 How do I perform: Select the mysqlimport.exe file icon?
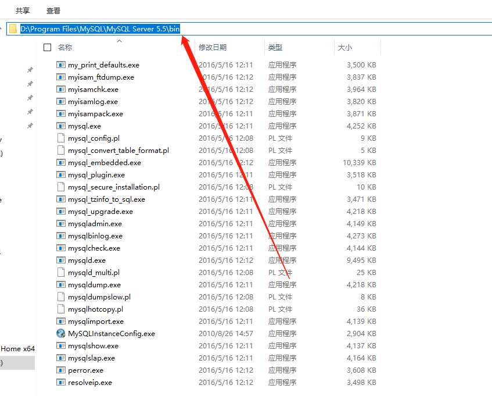click(61, 321)
